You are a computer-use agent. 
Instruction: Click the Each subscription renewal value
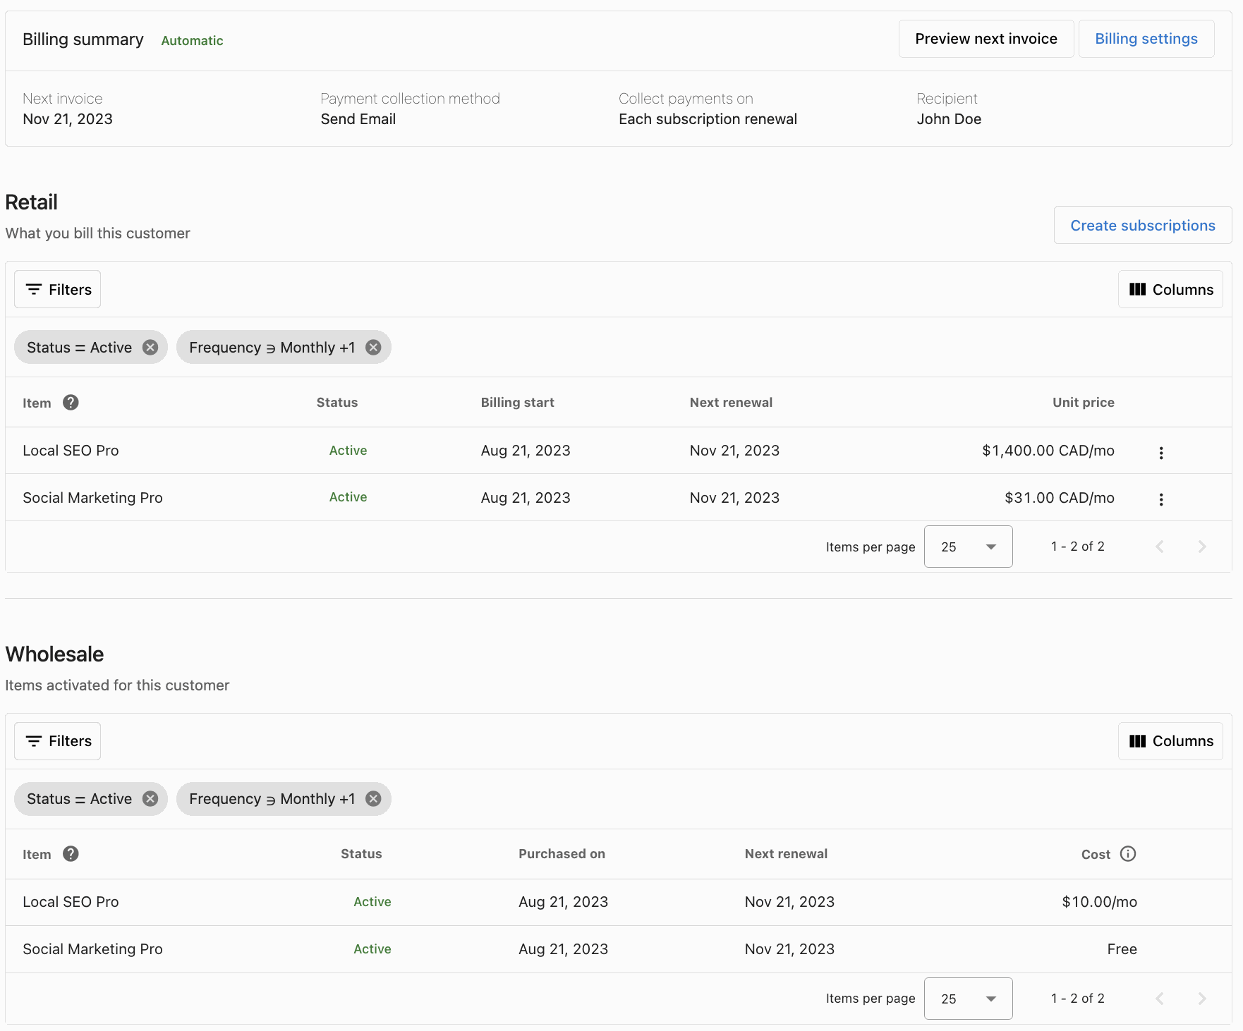pyautogui.click(x=708, y=119)
